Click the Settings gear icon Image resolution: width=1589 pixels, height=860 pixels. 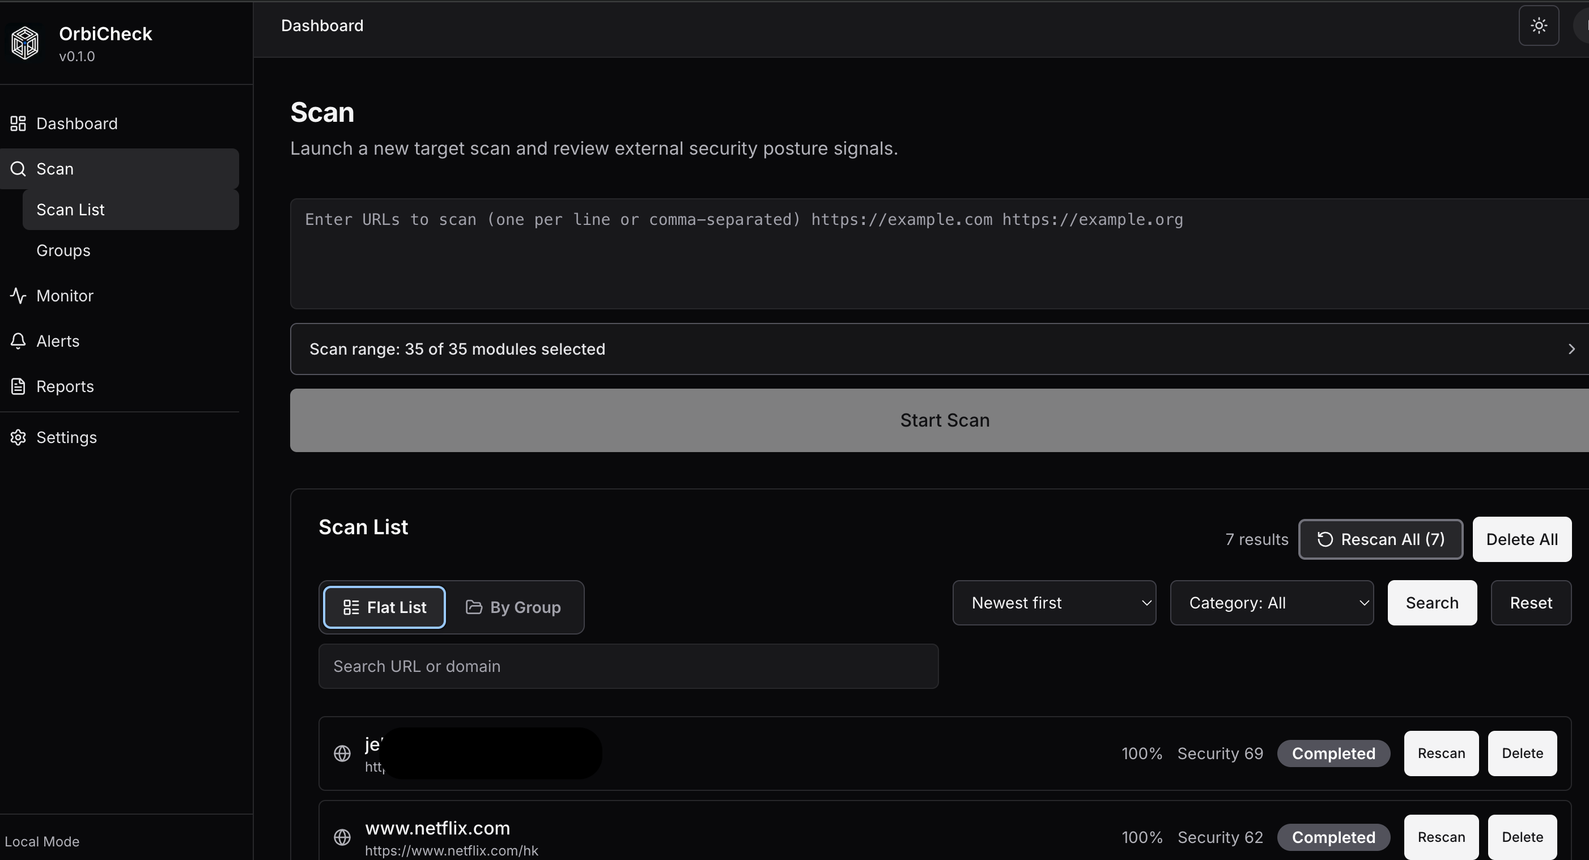click(x=18, y=437)
